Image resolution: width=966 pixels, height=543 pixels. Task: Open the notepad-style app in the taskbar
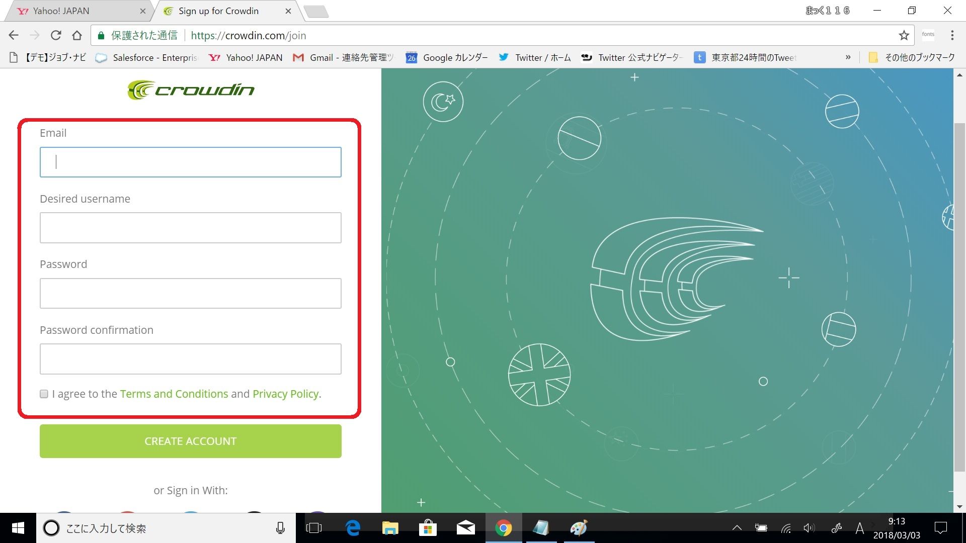[x=541, y=528]
